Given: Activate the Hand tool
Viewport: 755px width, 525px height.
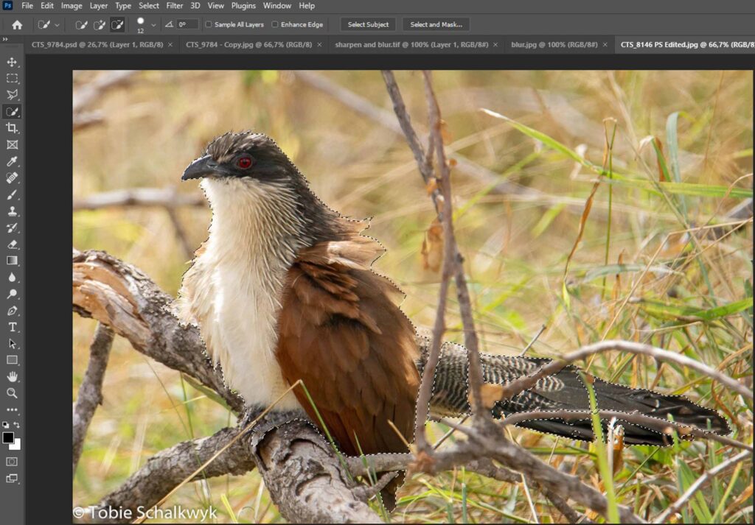Looking at the screenshot, I should (12, 376).
